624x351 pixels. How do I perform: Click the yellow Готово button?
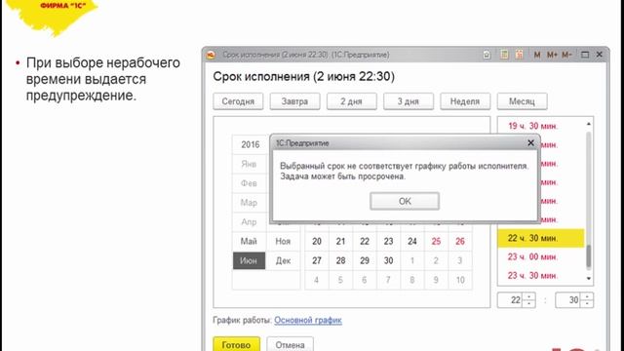pos(236,344)
